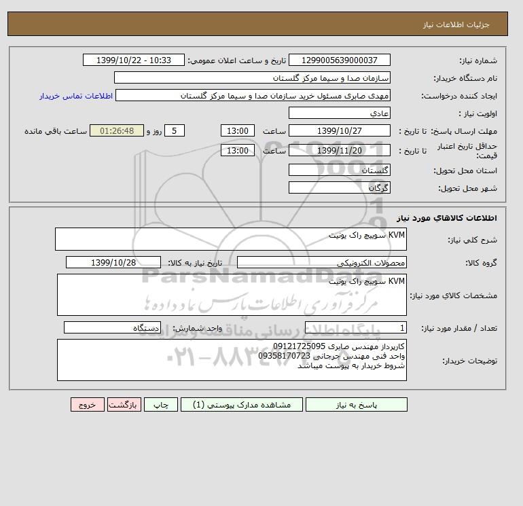Click the تعداد / مقدار مورد نیاز label

click(x=459, y=328)
